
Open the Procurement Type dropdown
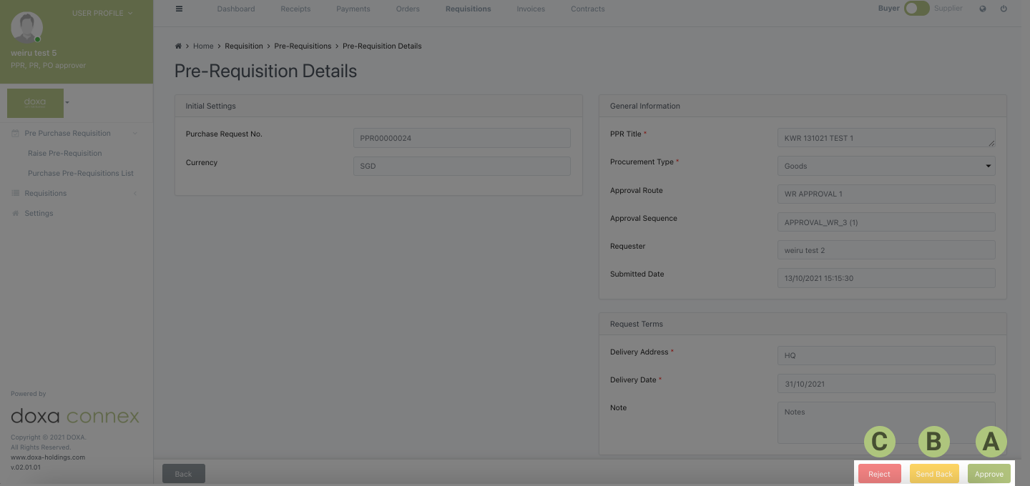click(886, 166)
